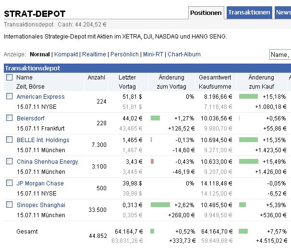Open the Sinopec Shanghai link
The image size is (291, 249).
pyautogui.click(x=41, y=205)
